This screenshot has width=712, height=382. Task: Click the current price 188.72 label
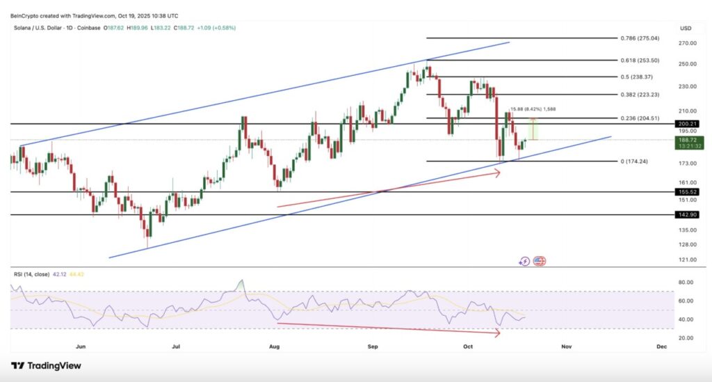point(688,139)
